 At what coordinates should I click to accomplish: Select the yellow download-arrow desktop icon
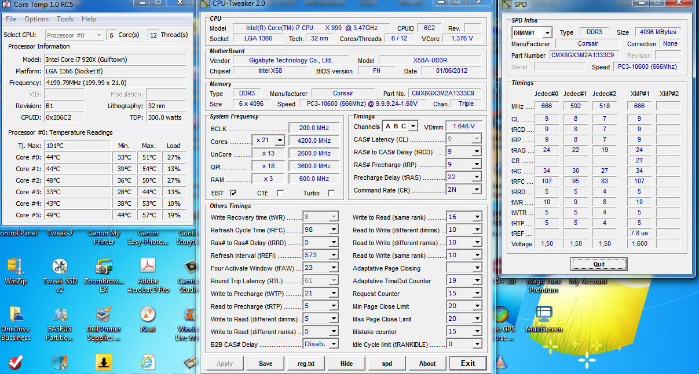click(x=104, y=363)
